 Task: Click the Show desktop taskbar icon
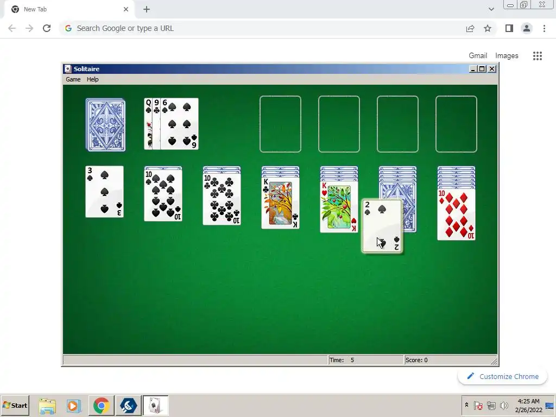549,406
